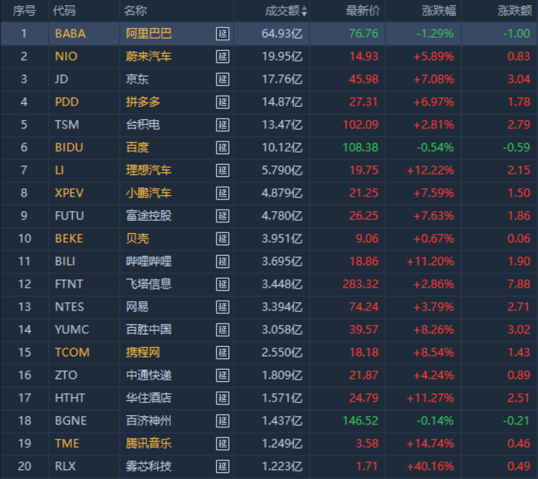Click the 延 delay icon in the HTHT row
Screen dimensions: 538x479
[x=222, y=398]
